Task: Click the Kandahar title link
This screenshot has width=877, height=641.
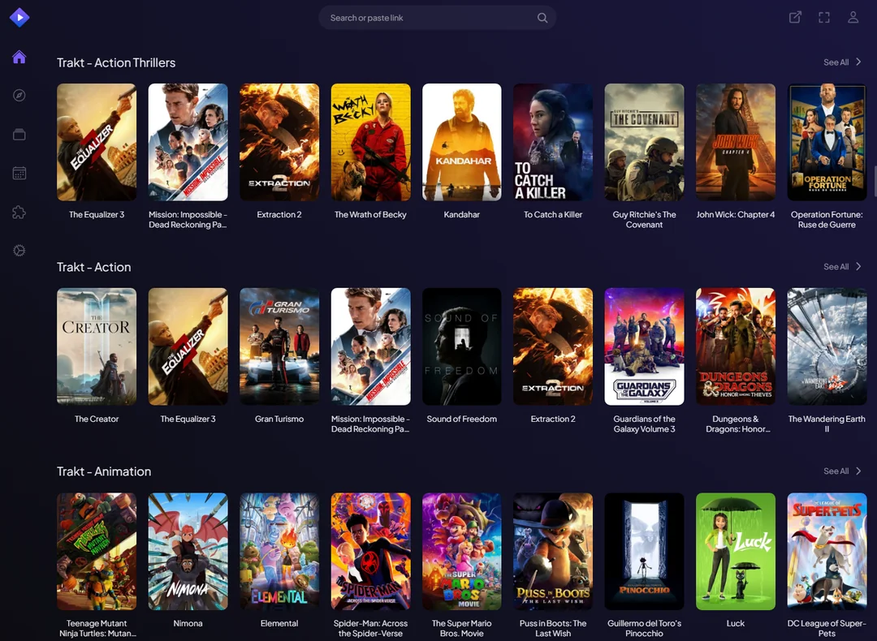Action: tap(462, 215)
